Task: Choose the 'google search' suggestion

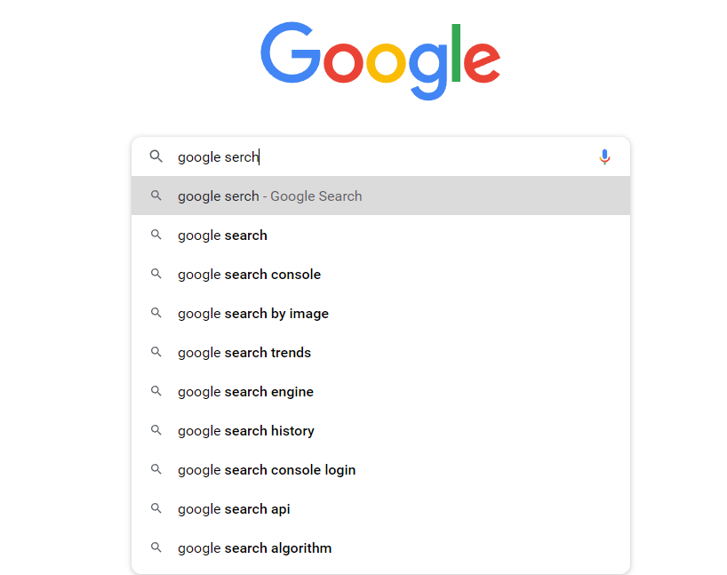Action: (222, 236)
